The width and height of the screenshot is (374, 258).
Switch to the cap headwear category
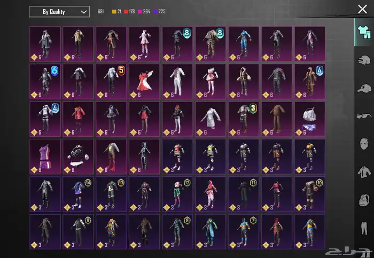(x=363, y=88)
